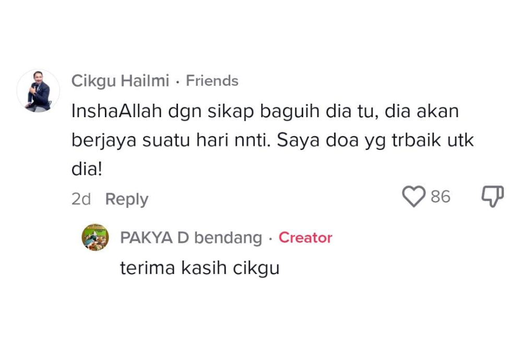Like Cikgu Hailmi's comment with the heart
Viewport: 522px width, 349px height.
(414, 197)
